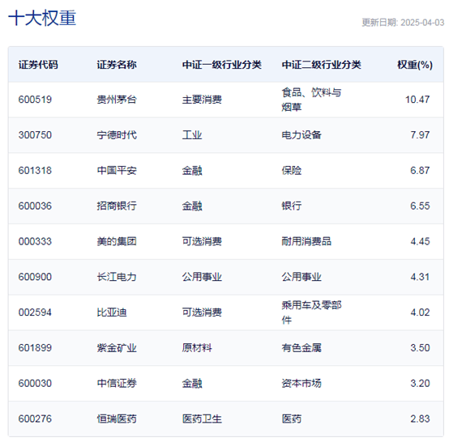Select 恒瑞医药 security name
Image resolution: width=449 pixels, height=442 pixels.
tap(117, 419)
